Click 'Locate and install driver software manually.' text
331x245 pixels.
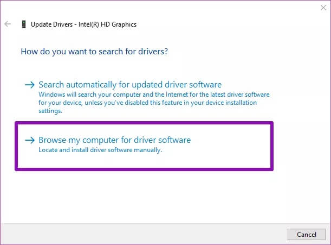click(100, 150)
